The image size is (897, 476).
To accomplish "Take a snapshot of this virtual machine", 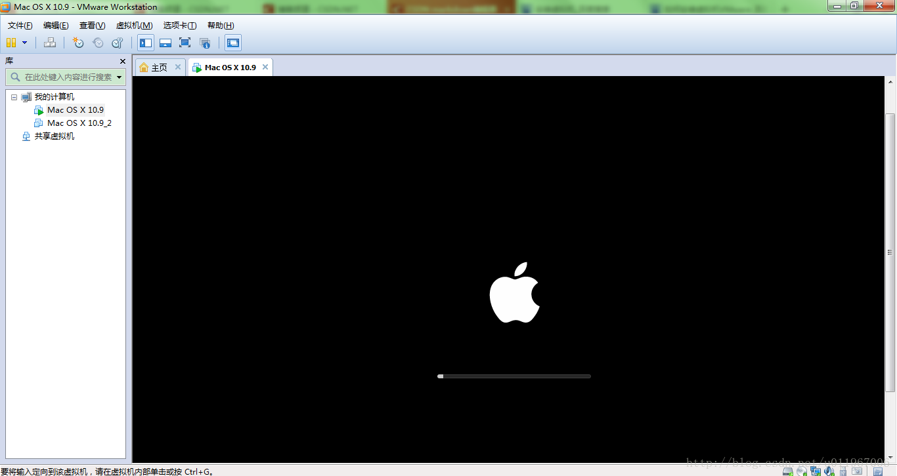I will coord(78,43).
